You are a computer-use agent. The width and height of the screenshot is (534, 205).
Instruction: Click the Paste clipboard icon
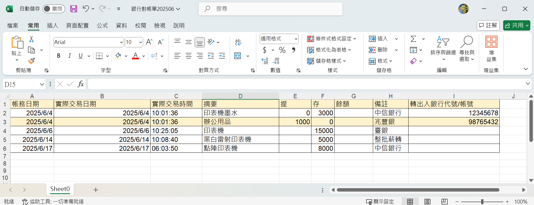click(x=17, y=42)
